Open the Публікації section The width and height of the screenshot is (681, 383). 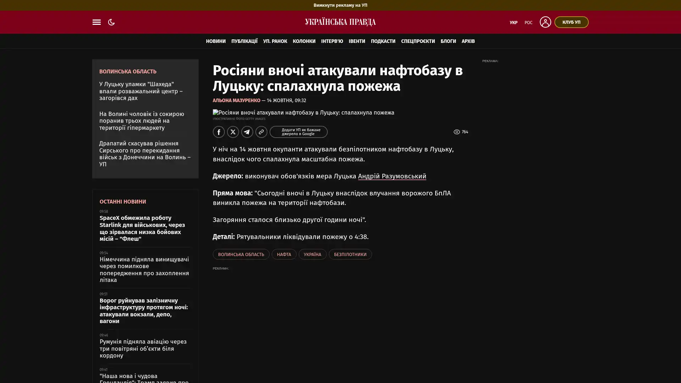click(244, 41)
